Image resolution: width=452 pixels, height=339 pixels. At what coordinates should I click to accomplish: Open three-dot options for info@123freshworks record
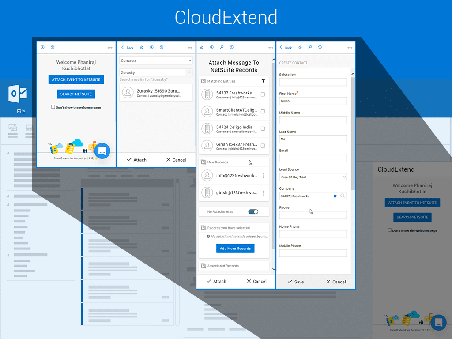point(264,176)
